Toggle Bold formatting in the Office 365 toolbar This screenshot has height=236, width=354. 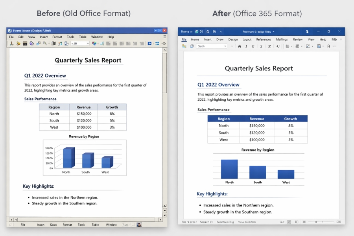click(239, 46)
